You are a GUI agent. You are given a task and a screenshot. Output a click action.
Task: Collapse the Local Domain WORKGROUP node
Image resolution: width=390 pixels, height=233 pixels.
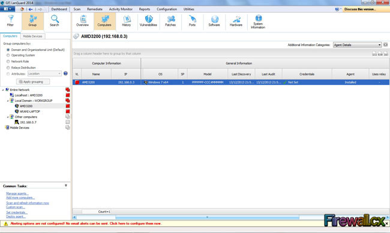point(8,101)
